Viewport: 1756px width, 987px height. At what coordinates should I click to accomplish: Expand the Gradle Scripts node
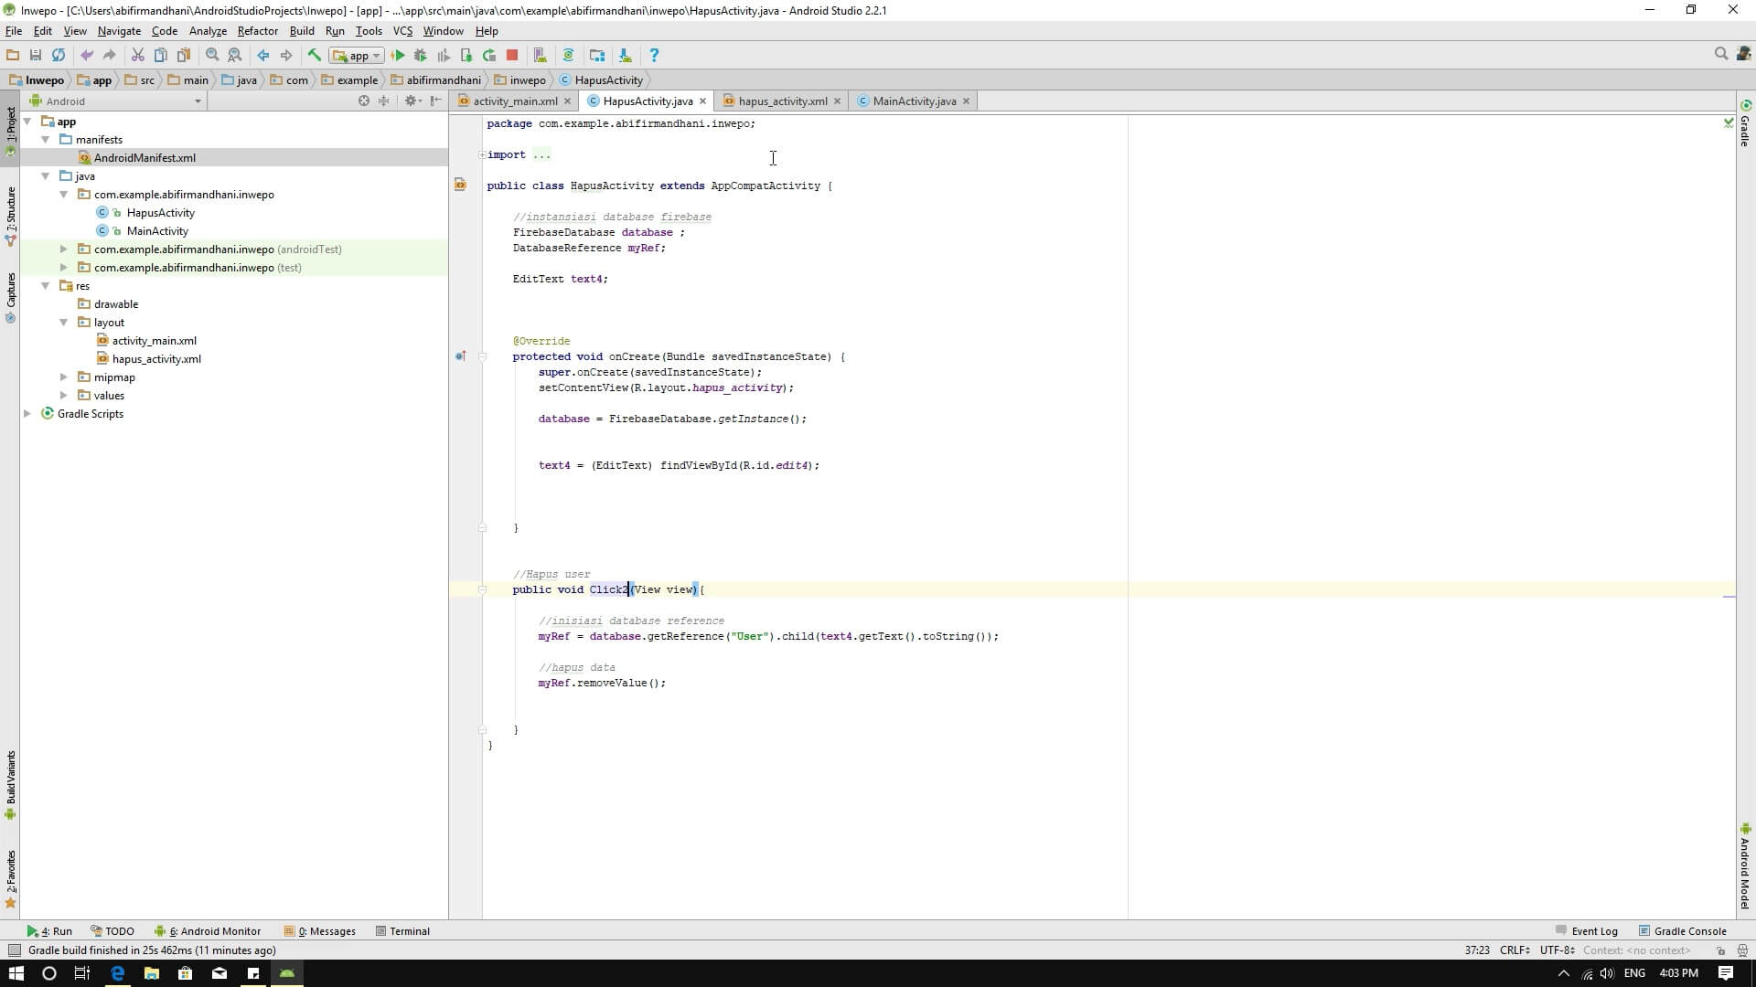(x=27, y=414)
